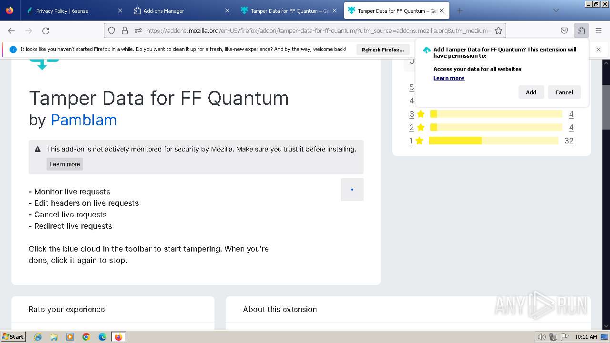Viewport: 610px width, 343px height.
Task: Click the '- Cancel live requests' line
Action: pos(68,214)
